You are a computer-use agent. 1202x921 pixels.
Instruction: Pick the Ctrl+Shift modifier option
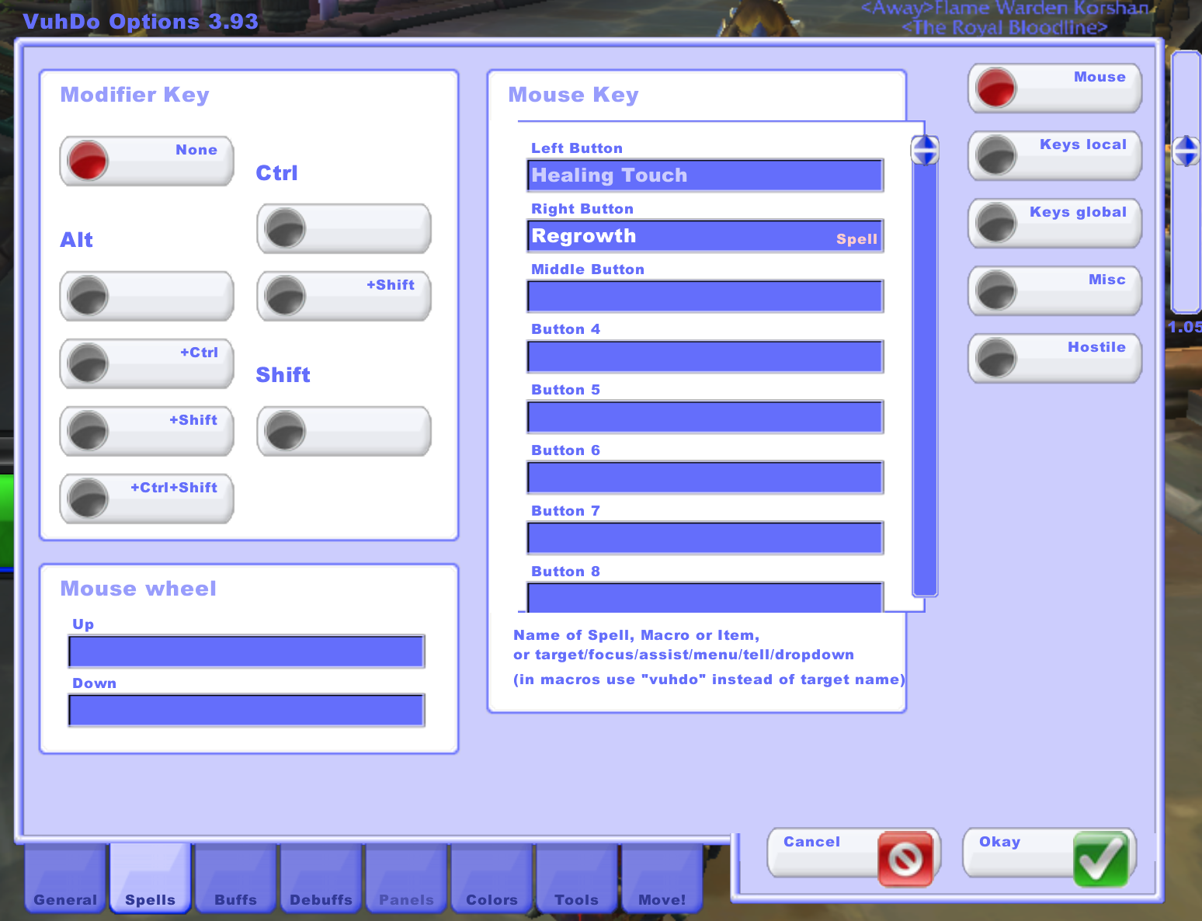285,296
